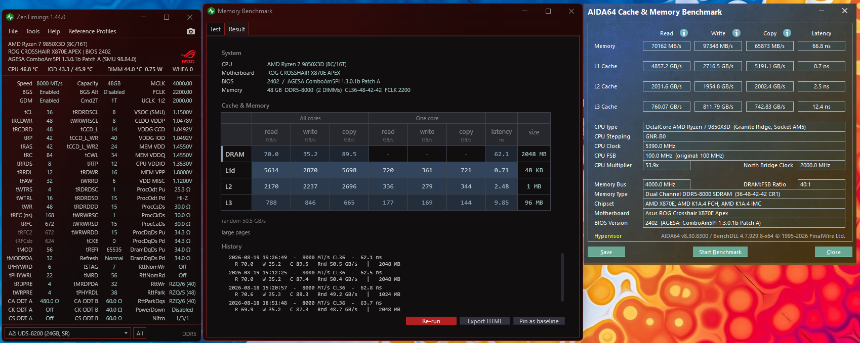The image size is (860, 343).
Task: Open the Tools menu in ZenTimings
Action: pyautogui.click(x=32, y=31)
